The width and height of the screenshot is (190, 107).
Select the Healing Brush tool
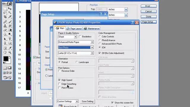pyautogui.click(x=5, y=22)
